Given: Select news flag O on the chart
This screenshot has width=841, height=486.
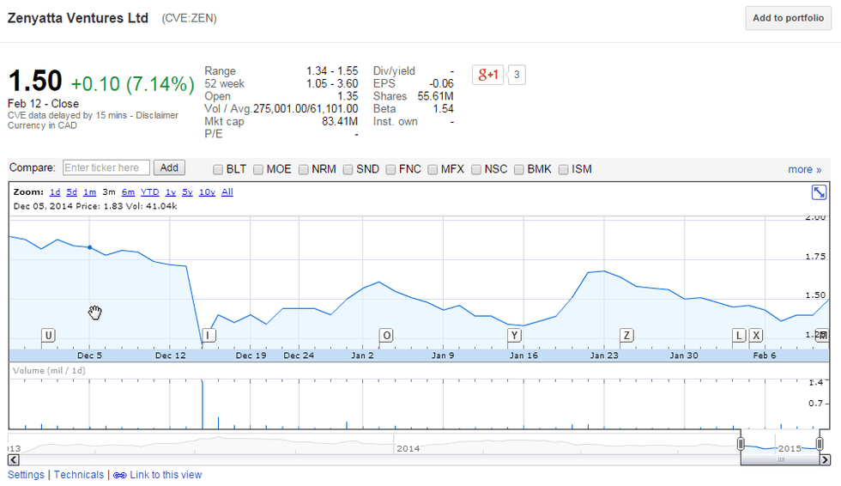Looking at the screenshot, I should coord(386,335).
